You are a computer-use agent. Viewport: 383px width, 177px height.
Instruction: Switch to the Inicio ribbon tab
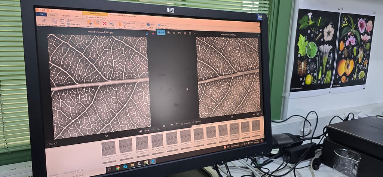[52, 15]
